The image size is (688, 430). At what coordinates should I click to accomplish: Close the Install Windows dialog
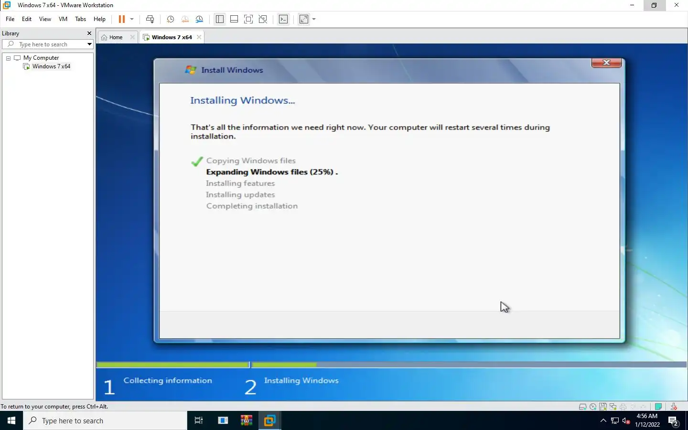[606, 63]
